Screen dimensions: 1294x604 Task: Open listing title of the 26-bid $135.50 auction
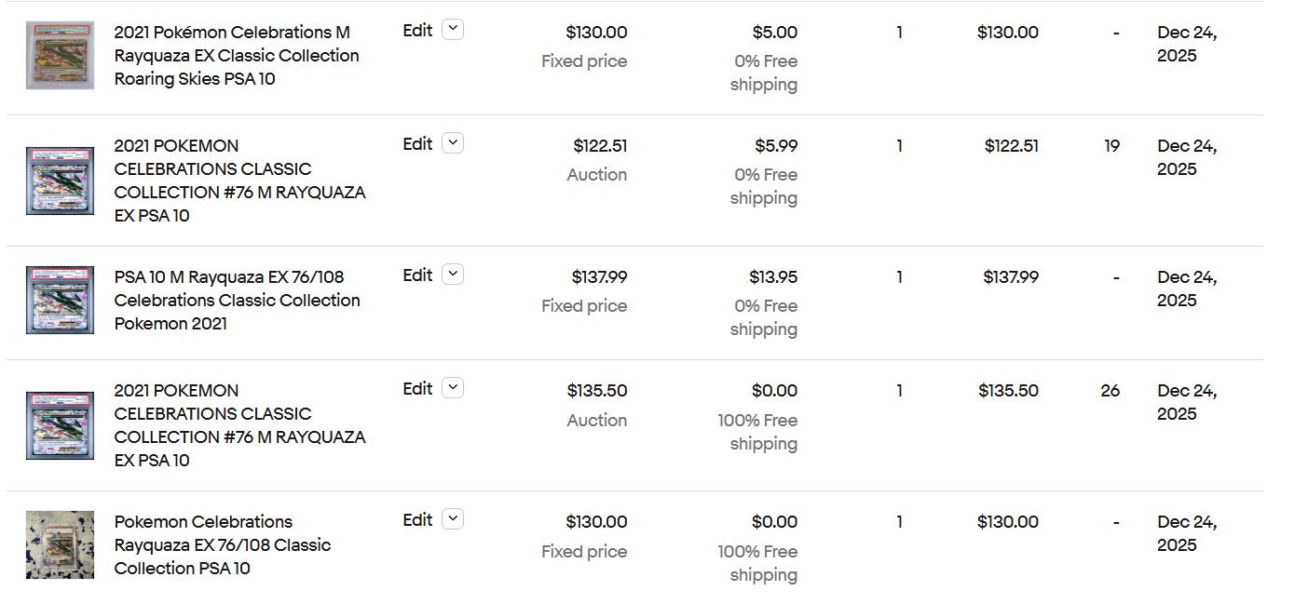239,425
